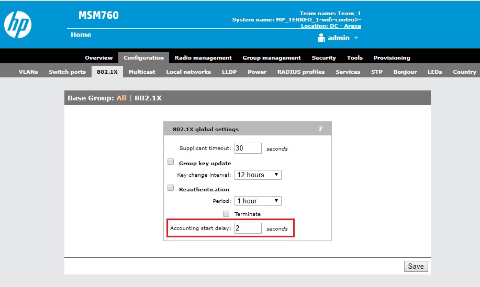Enable the Reauthentication checkbox
Viewport: 480px width, 287px height.
coord(171,188)
